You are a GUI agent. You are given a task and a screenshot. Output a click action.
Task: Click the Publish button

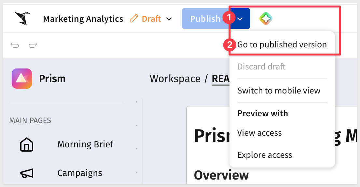205,19
